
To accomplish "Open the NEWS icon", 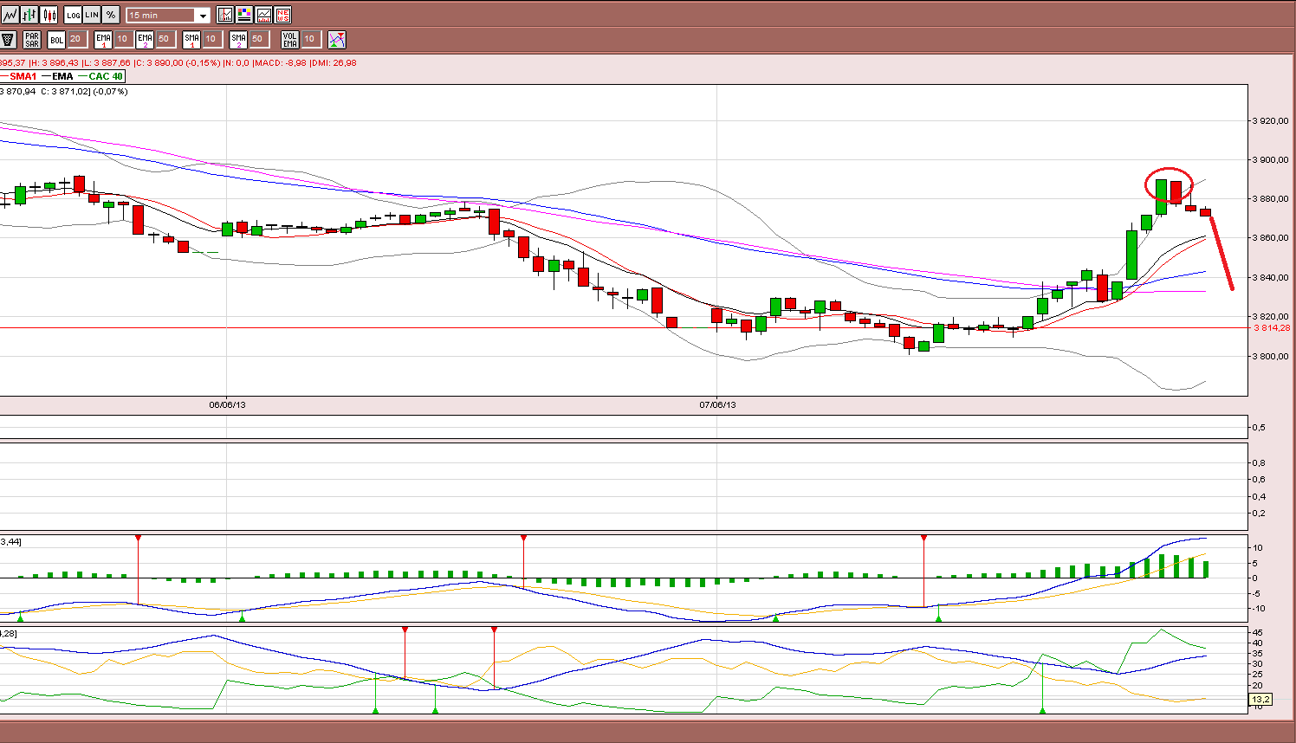I will [282, 15].
